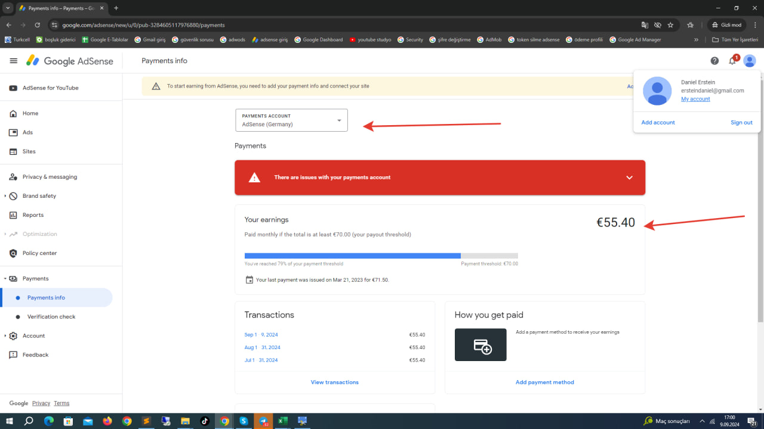Go to Home in the sidebar
Image resolution: width=764 pixels, height=429 pixels.
(x=30, y=113)
